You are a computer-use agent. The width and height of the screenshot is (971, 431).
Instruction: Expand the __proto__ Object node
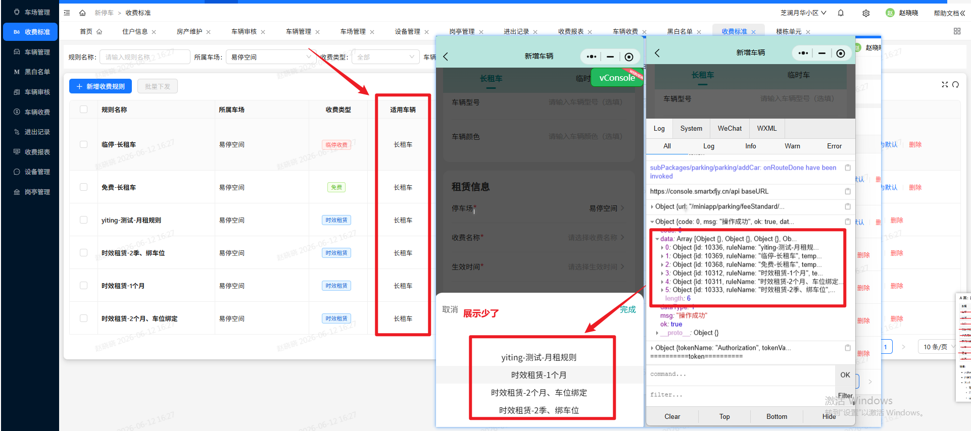(x=657, y=333)
